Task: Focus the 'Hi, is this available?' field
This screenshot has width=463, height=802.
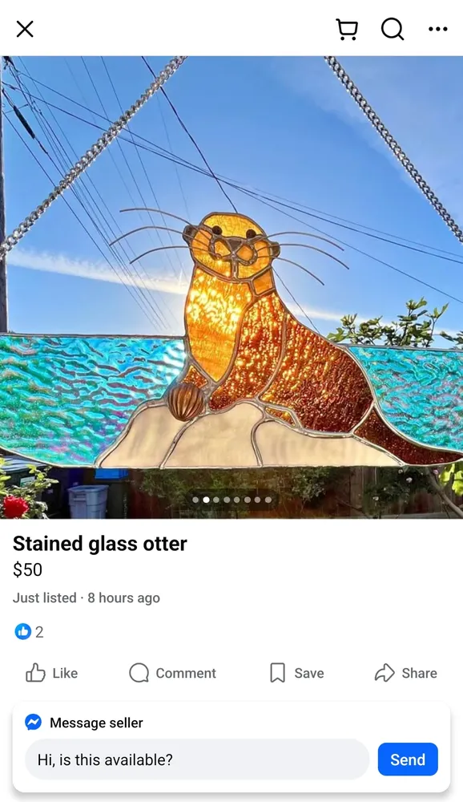Action: coord(197,759)
